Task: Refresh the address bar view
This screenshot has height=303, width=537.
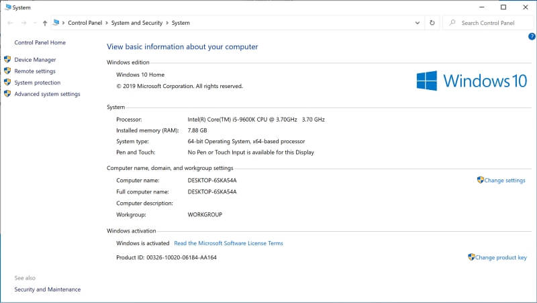Action: point(432,23)
